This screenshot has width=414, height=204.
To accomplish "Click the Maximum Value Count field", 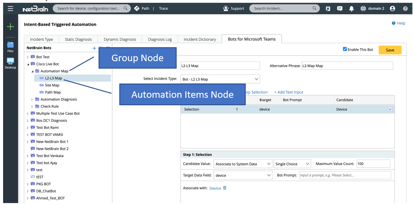I will tap(373, 164).
